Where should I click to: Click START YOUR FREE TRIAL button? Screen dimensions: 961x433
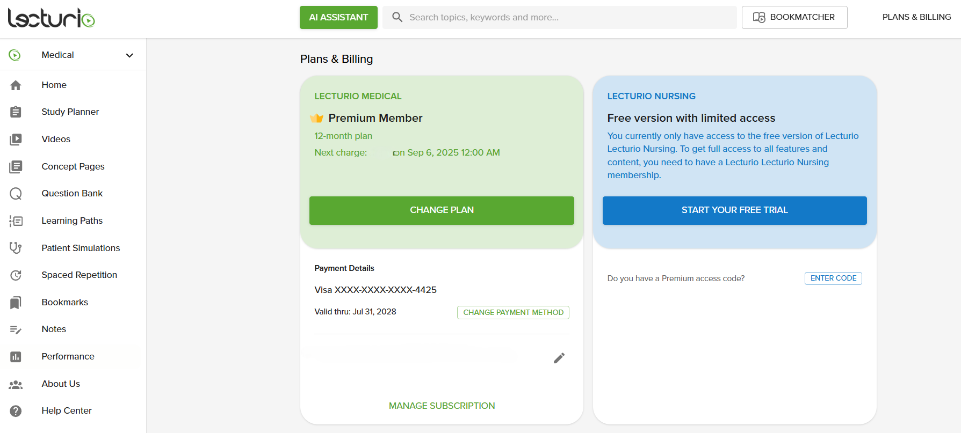(735, 210)
